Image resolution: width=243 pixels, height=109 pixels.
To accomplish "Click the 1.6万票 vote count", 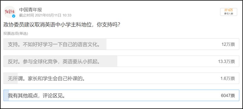I will (228, 78).
